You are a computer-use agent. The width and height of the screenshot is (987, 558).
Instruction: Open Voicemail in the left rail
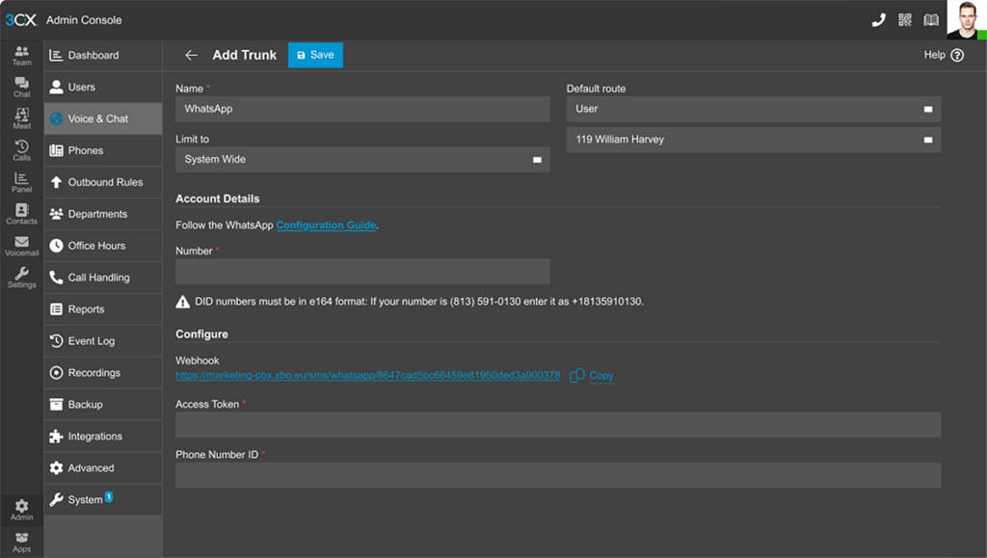tap(21, 246)
